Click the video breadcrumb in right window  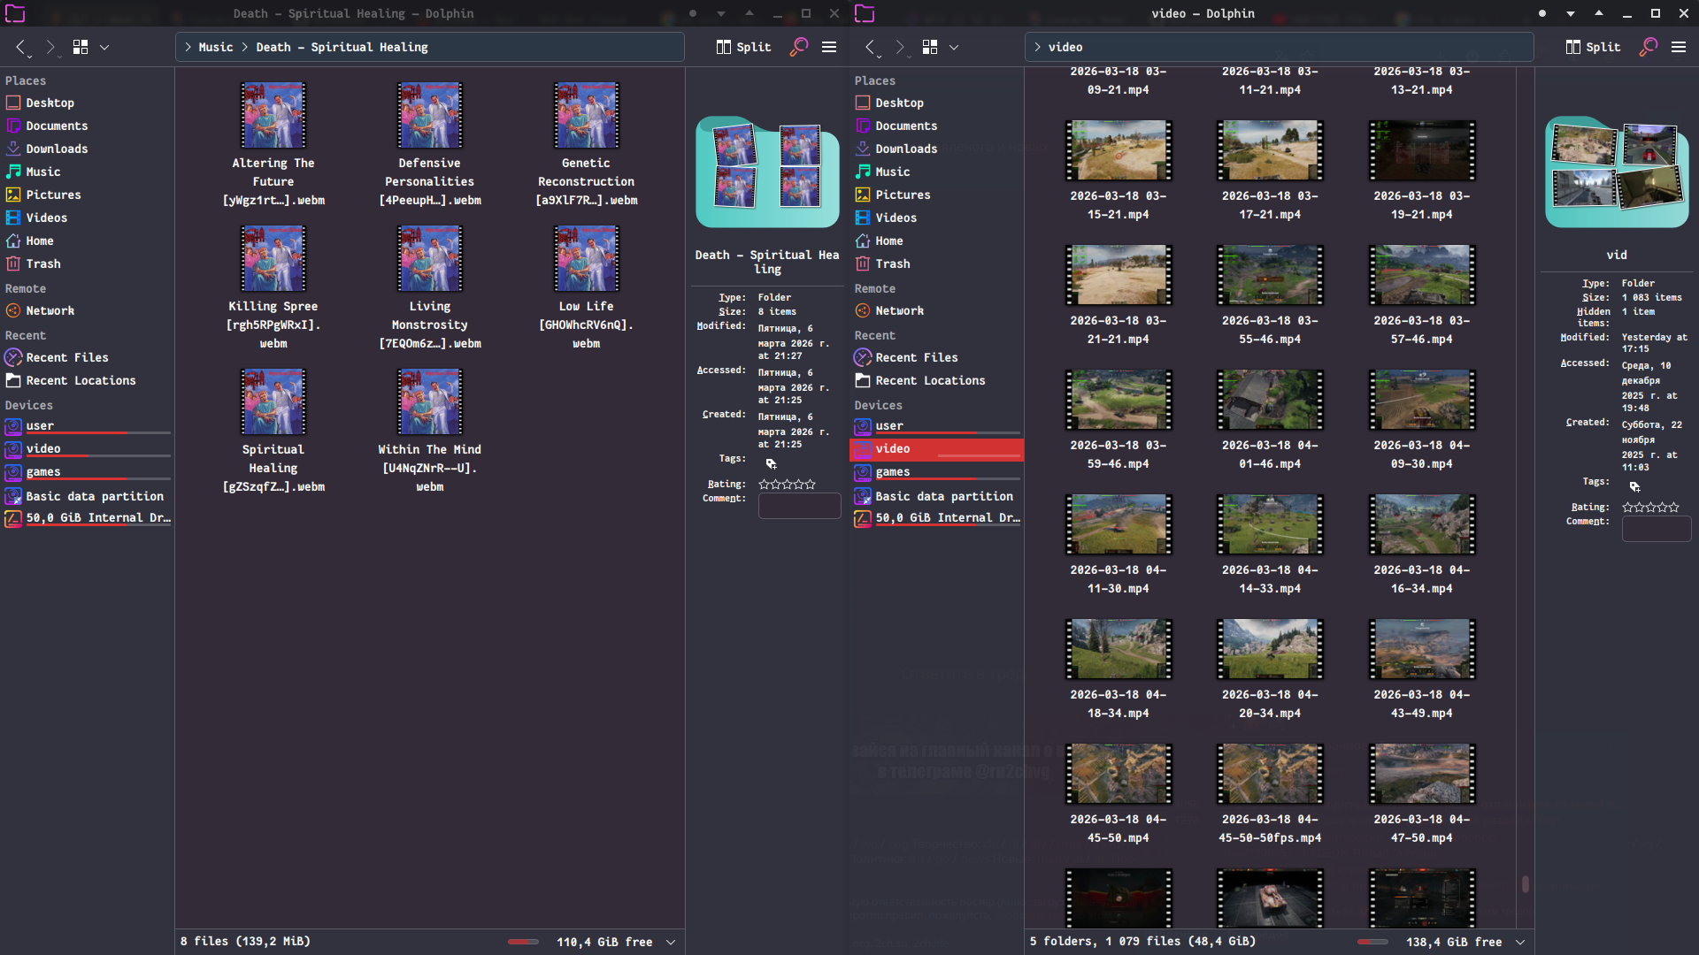[1065, 47]
